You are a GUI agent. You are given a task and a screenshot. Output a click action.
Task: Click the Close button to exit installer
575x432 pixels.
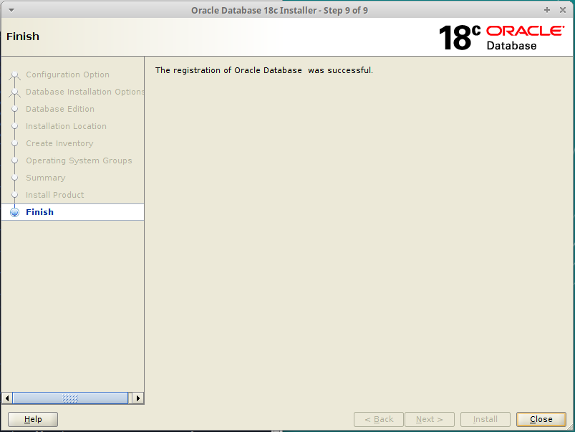[x=541, y=419]
